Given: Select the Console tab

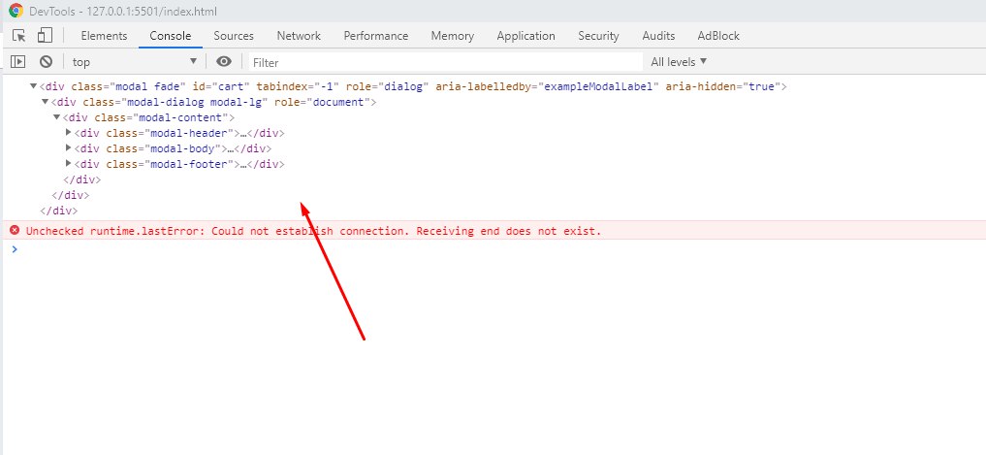Looking at the screenshot, I should [x=171, y=36].
